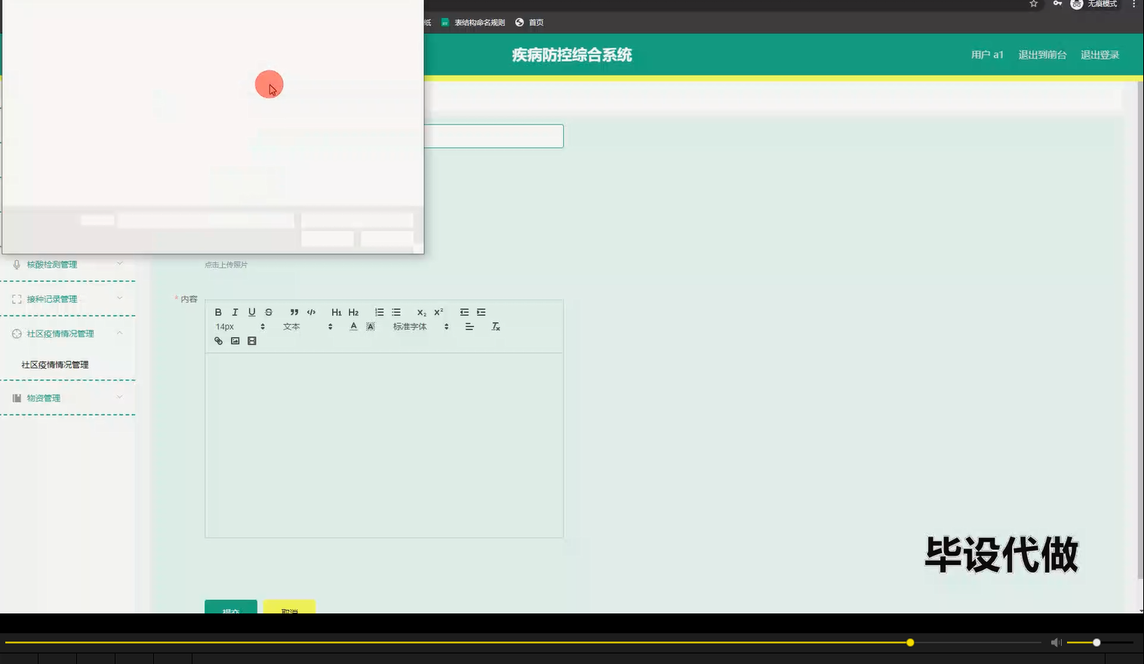Increase indent of the text
Image resolution: width=1144 pixels, height=664 pixels.
coord(481,312)
